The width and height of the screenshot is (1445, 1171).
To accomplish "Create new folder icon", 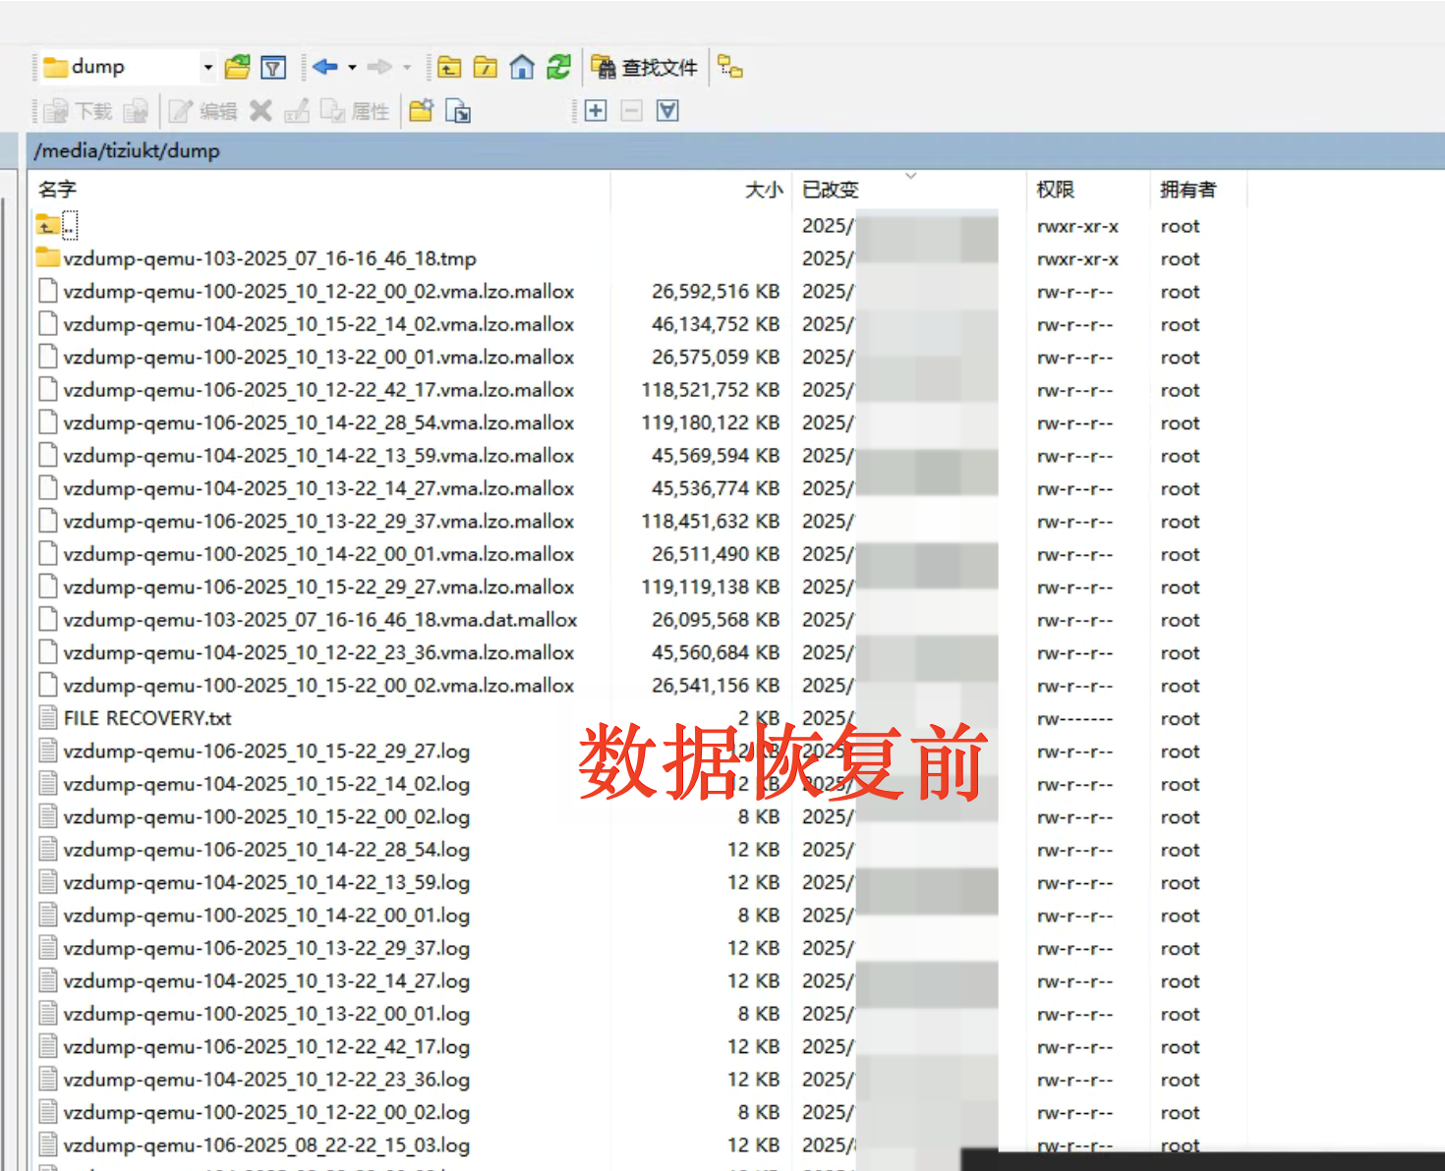I will point(422,111).
